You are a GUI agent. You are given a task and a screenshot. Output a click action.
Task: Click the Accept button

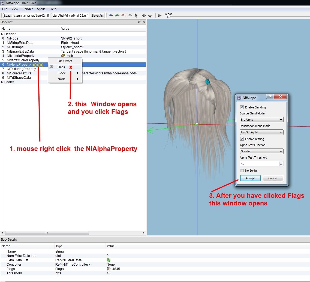(x=250, y=178)
